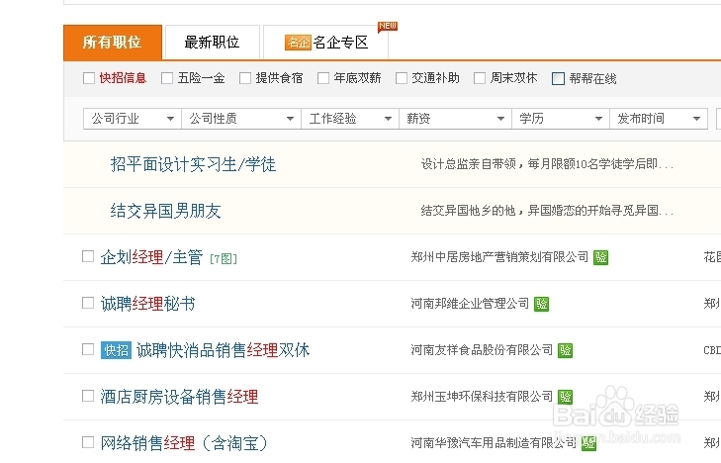
Task: Click the green 验 badge beside 郑州玉坤环保科技有限公司
Action: (565, 397)
